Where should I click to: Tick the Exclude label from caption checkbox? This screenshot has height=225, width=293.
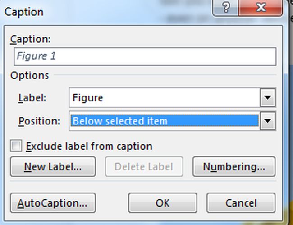coord(16,146)
